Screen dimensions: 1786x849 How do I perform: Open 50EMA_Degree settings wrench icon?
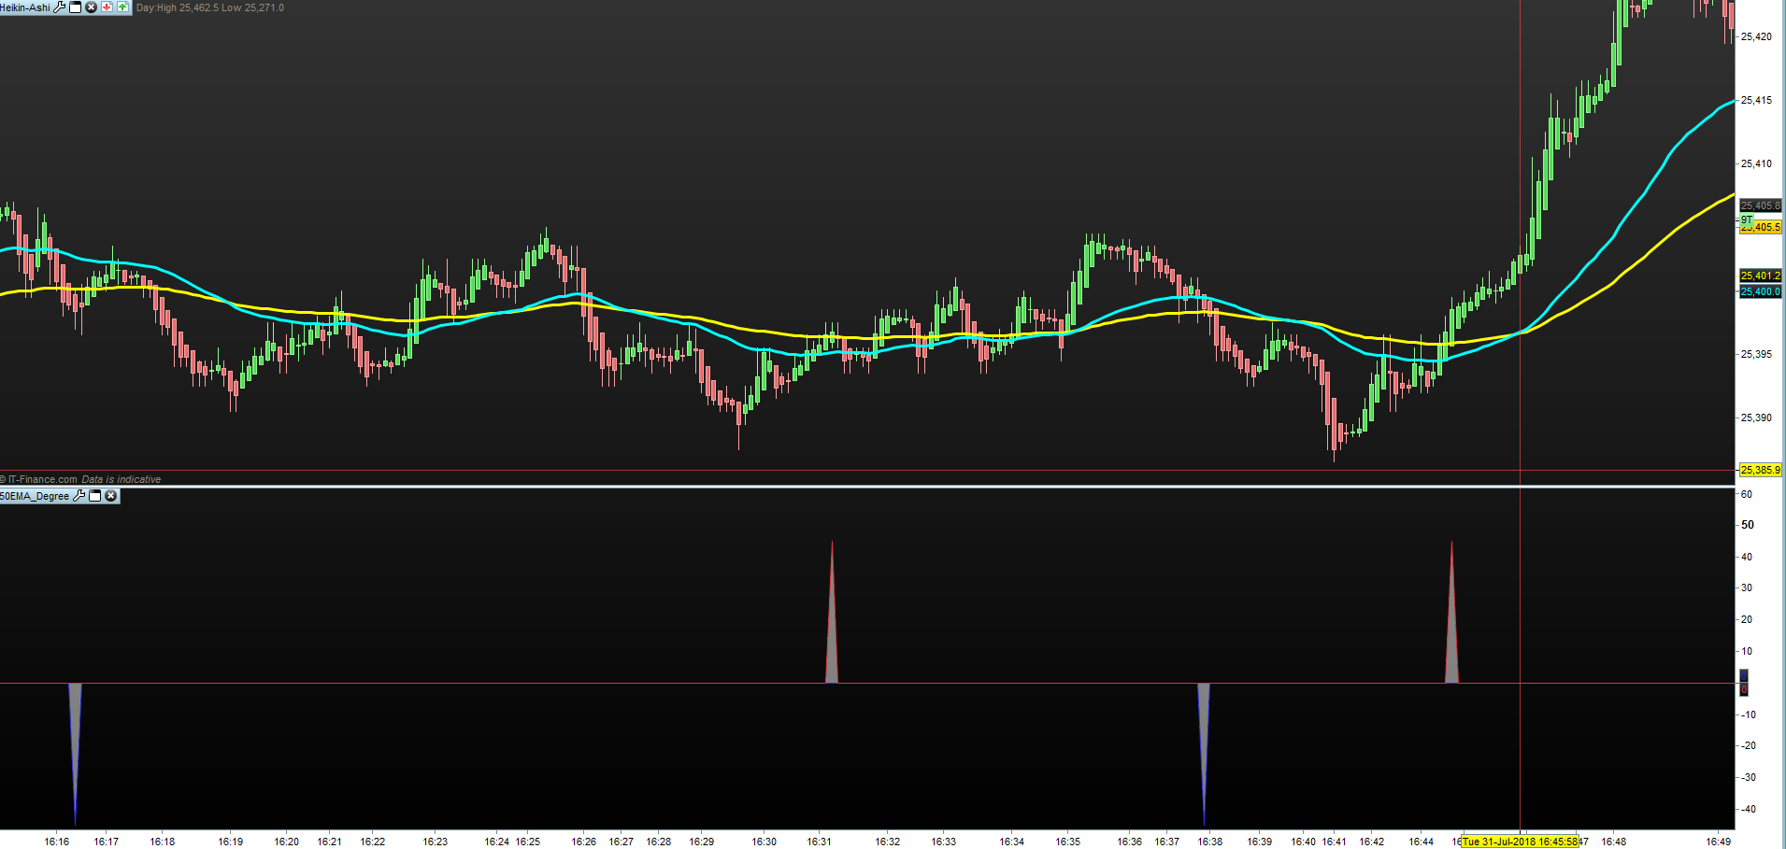coord(79,496)
